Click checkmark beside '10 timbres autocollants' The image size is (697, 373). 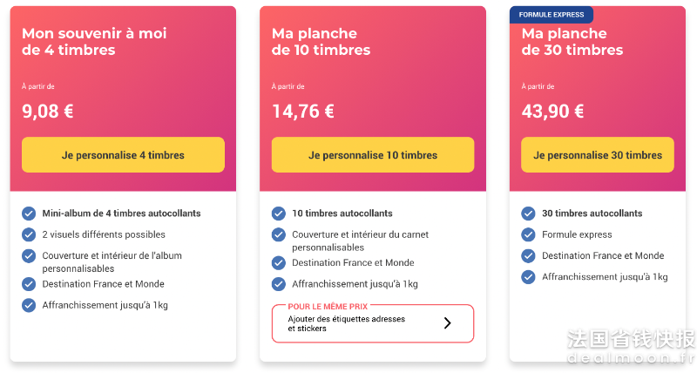(x=279, y=214)
